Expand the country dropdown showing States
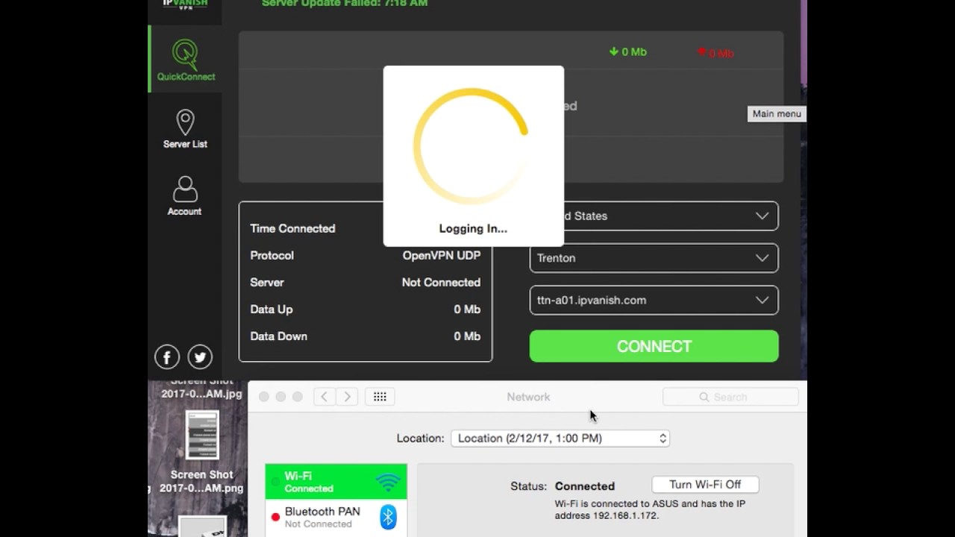This screenshot has height=537, width=955. pos(654,216)
